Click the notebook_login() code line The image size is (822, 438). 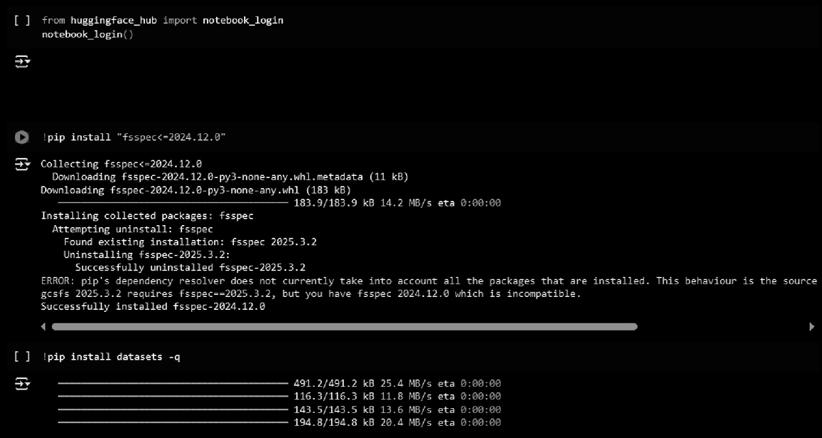click(x=87, y=34)
